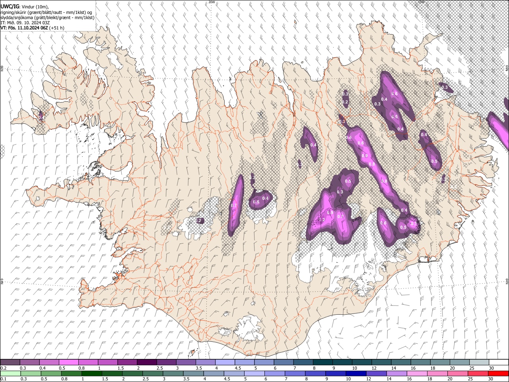Click white upper legend swatch starting at 30

click(498, 362)
